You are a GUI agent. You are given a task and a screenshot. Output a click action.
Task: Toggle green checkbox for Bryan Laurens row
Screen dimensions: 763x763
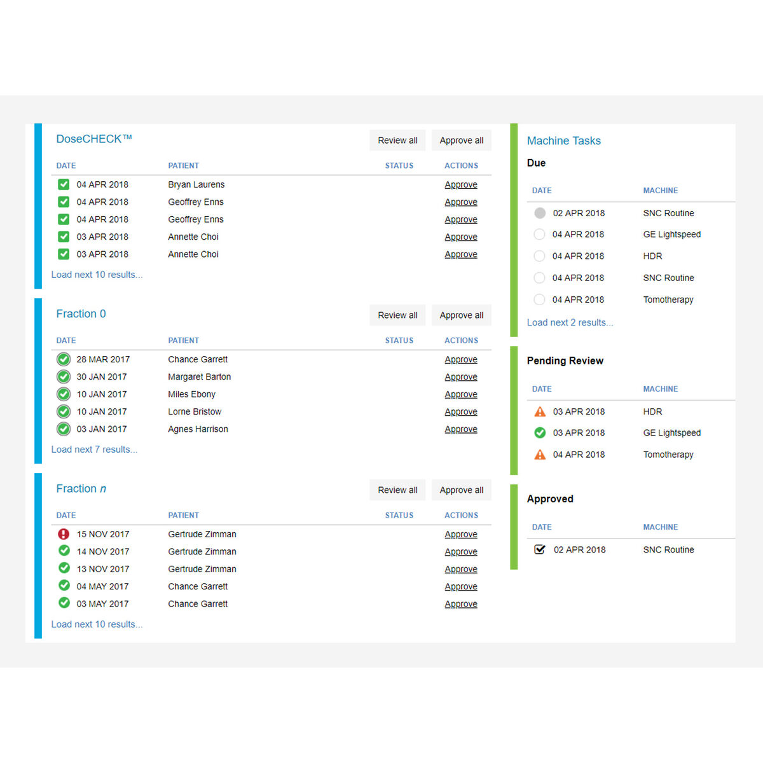pos(64,184)
